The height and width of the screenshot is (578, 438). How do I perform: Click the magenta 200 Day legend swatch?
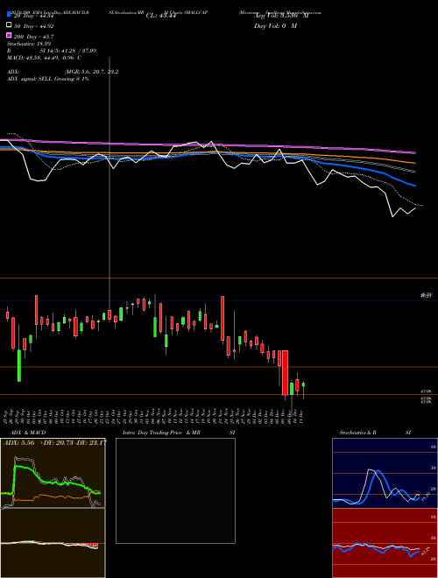tap(10, 36)
